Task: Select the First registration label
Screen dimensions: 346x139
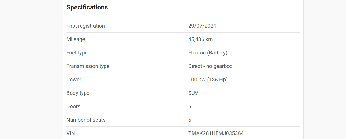Action: [86, 26]
